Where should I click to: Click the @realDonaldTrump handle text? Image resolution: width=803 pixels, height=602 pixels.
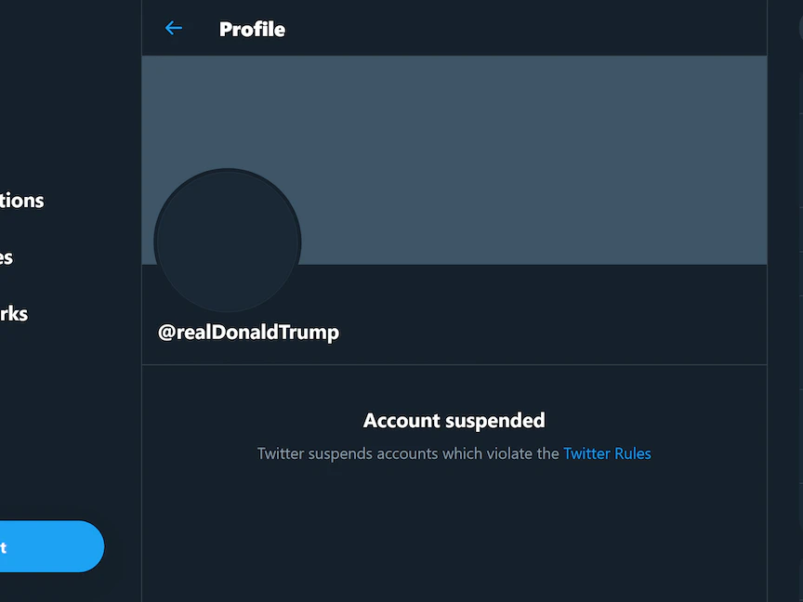248,333
